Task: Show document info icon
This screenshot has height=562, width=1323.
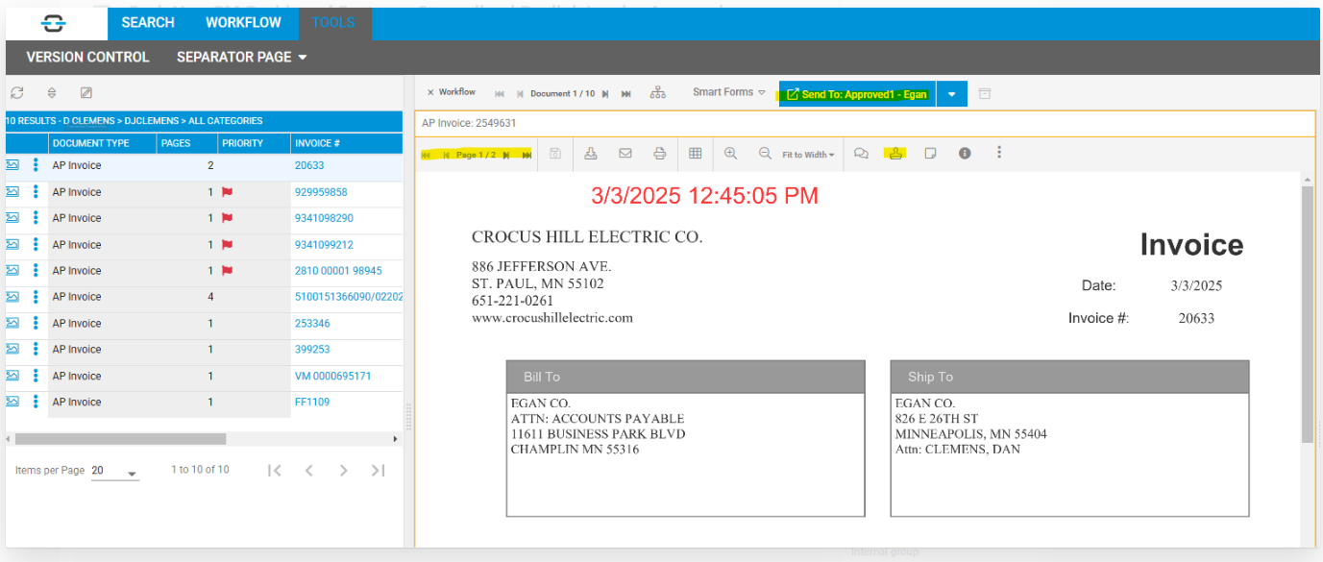Action: (x=965, y=154)
